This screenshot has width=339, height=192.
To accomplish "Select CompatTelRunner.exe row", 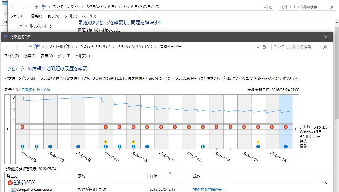I will coord(167,190).
